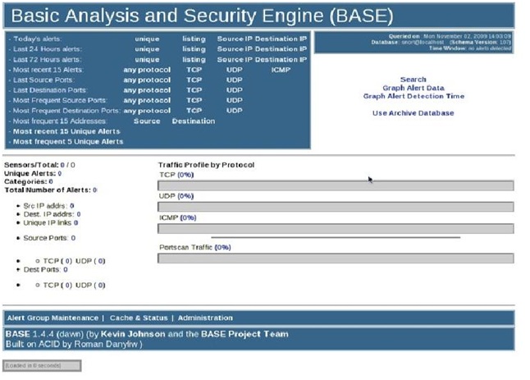Click the TCP (0%) percentage link
Image resolution: width=530 pixels, height=380 pixels.
pyautogui.click(x=185, y=175)
